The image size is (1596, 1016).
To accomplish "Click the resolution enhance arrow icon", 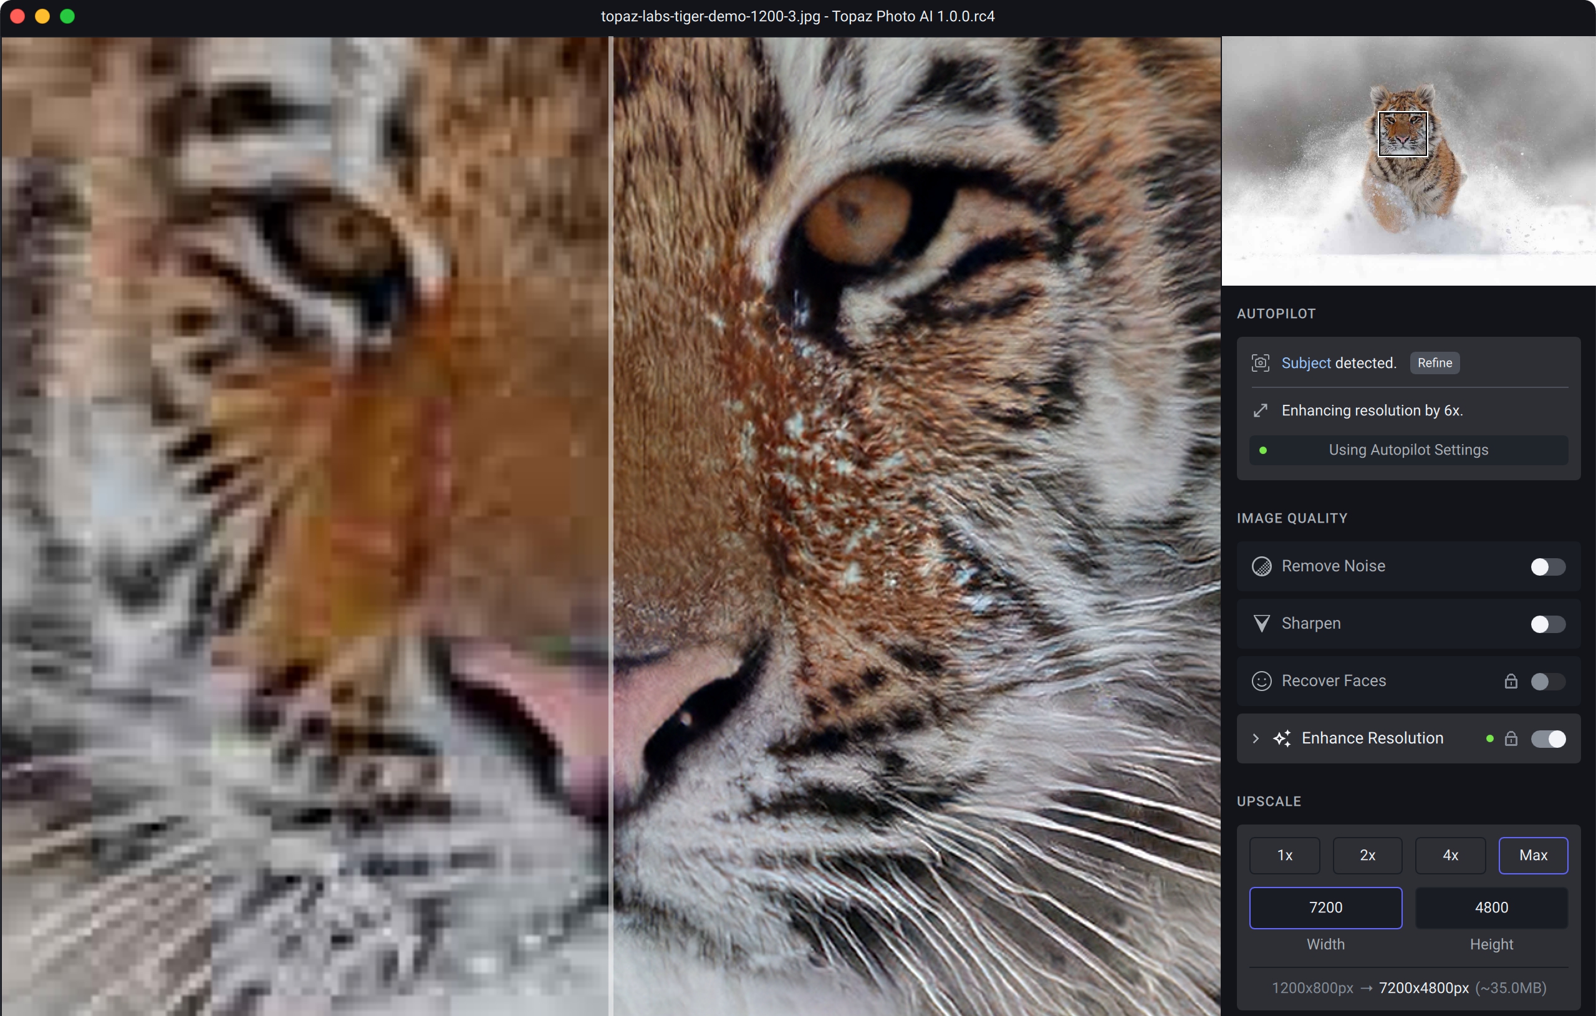I will click(x=1260, y=410).
